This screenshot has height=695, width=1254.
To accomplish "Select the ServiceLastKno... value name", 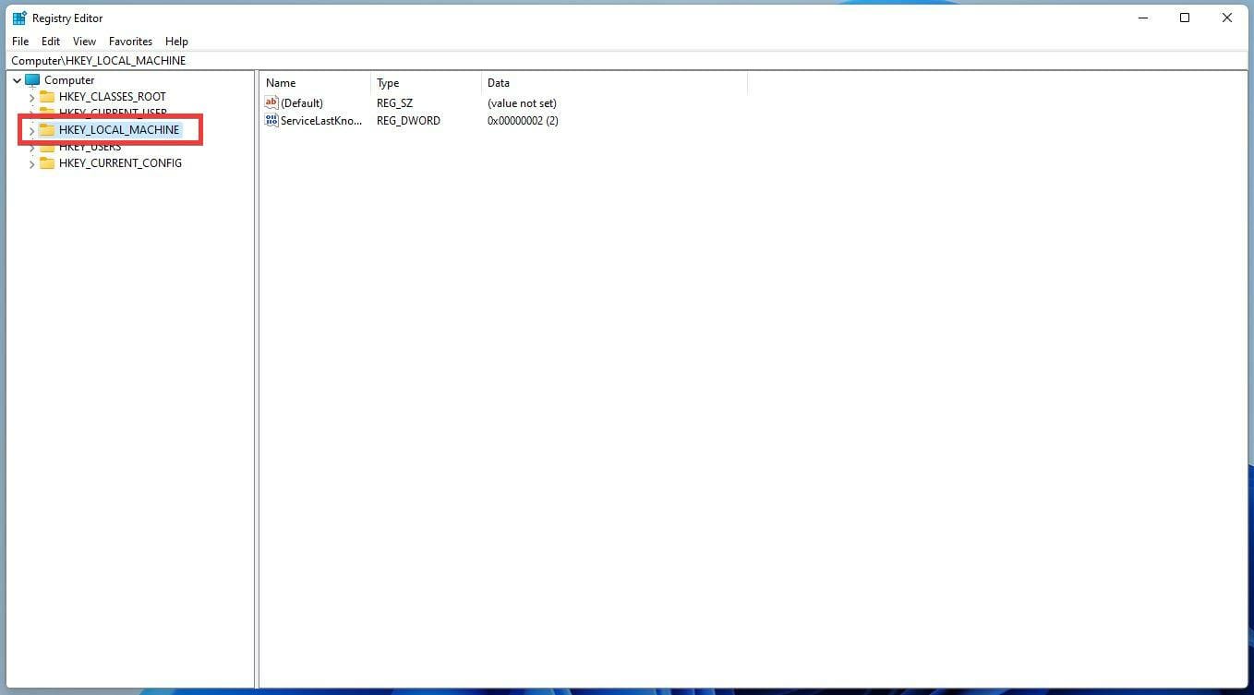I will tap(321, 121).
